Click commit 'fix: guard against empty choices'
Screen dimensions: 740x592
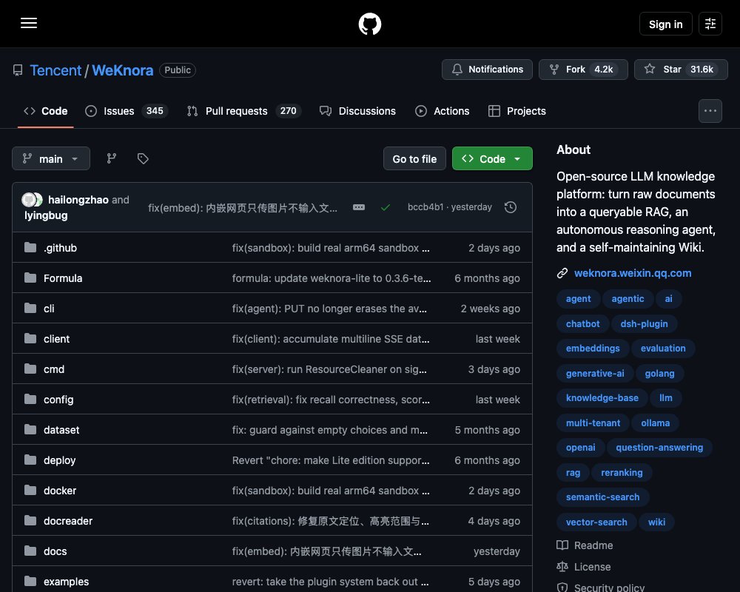tap(330, 430)
